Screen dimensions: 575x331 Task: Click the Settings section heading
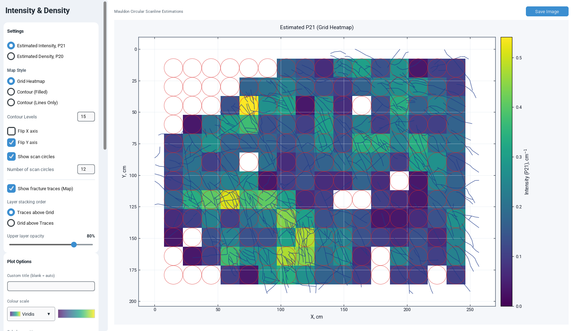point(15,31)
